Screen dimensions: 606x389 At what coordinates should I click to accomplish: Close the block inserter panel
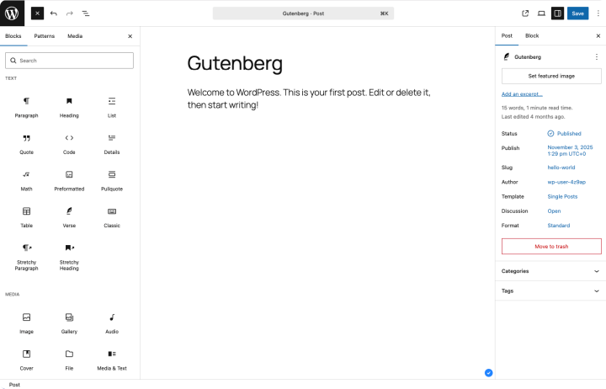click(x=130, y=36)
